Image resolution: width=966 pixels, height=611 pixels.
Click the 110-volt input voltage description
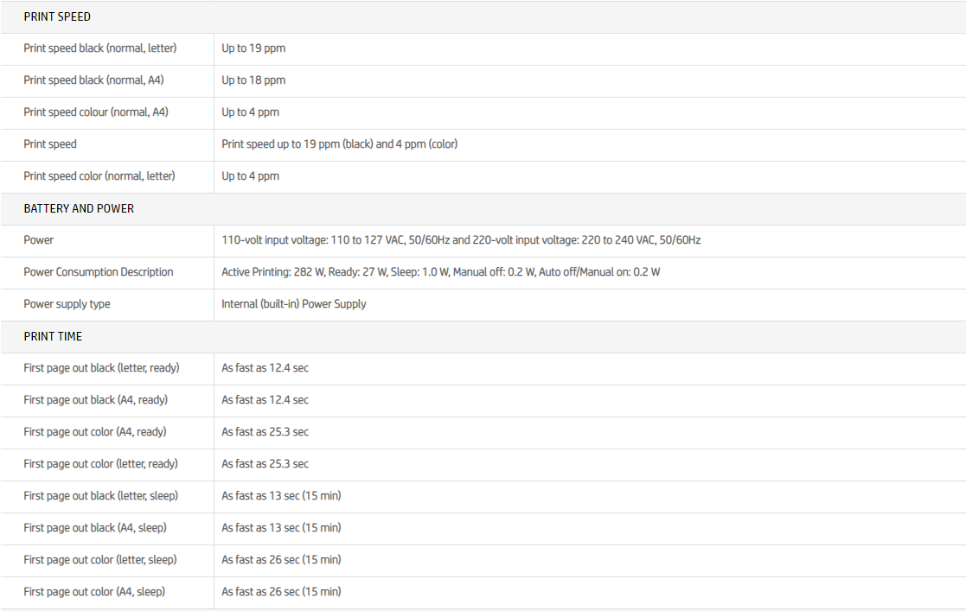coord(461,240)
